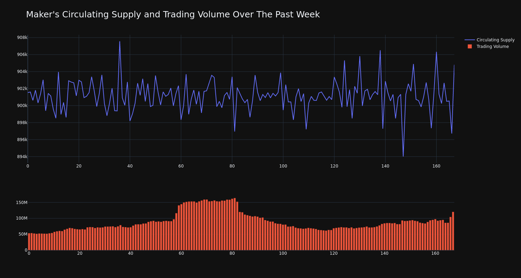Image resolution: width=521 pixels, height=278 pixels.
Task: Toggle the Circulating Supply legend entry
Action: pyautogui.click(x=489, y=40)
